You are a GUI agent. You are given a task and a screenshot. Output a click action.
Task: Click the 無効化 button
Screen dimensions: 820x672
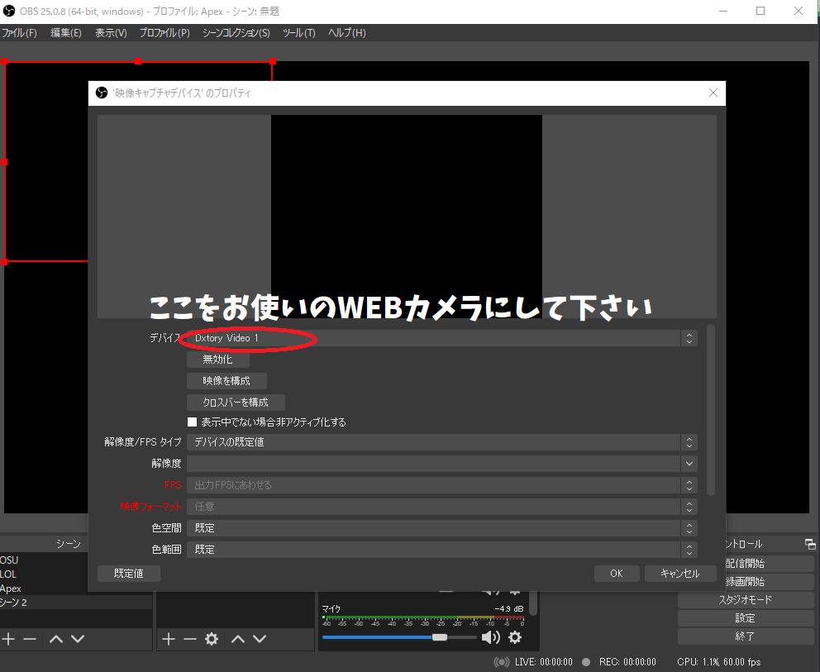coord(218,360)
